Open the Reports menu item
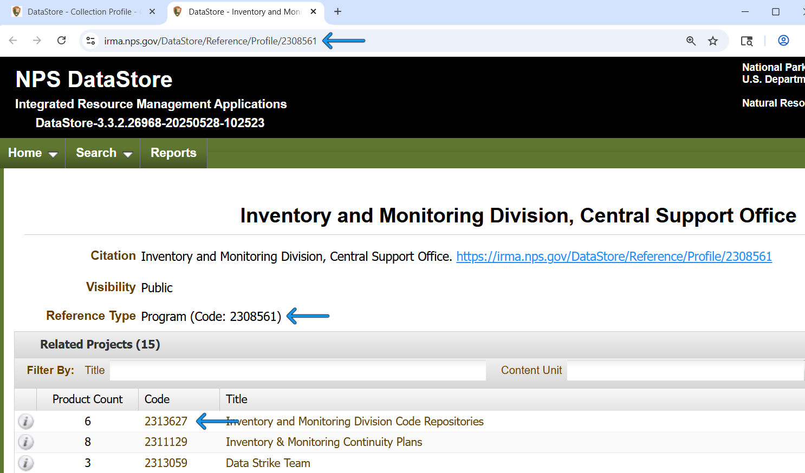 click(173, 153)
